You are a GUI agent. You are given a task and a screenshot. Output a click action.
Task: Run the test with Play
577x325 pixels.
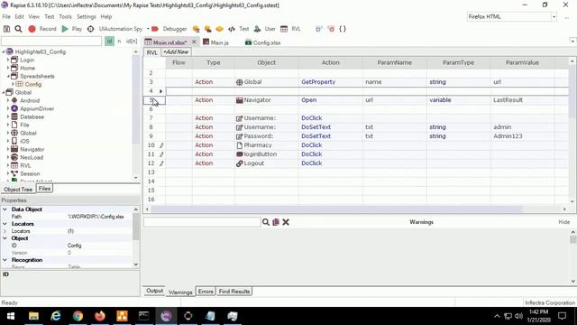72,29
